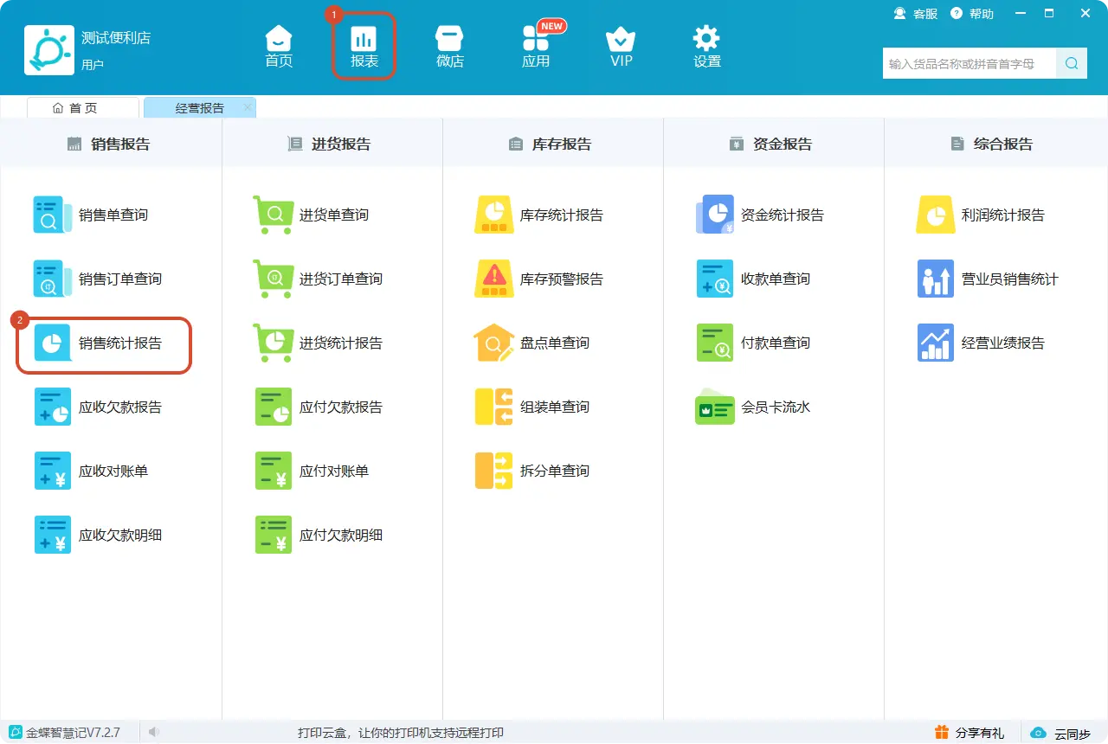Click the 进货单查询 cart icon
Viewport: 1108px width, 744px height.
tap(273, 215)
